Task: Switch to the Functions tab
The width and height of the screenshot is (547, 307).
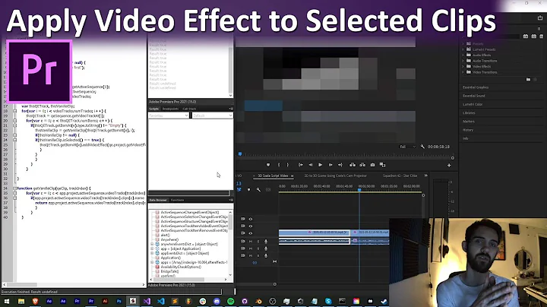Action: [x=177, y=201]
